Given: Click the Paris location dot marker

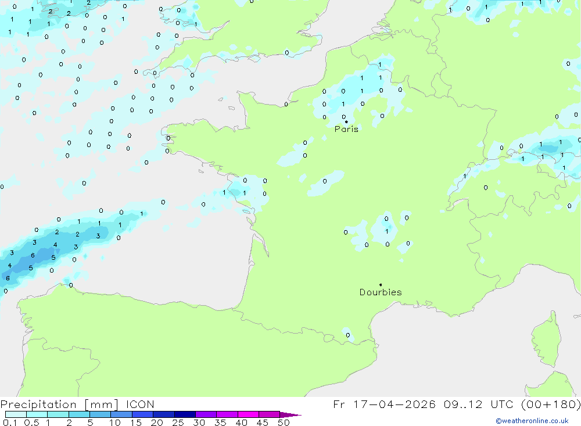Looking at the screenshot, I should coord(346,121).
